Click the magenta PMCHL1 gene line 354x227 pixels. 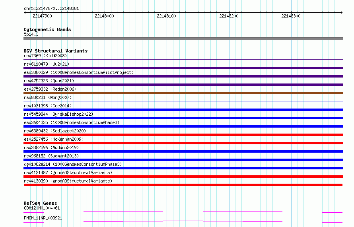click(183, 221)
